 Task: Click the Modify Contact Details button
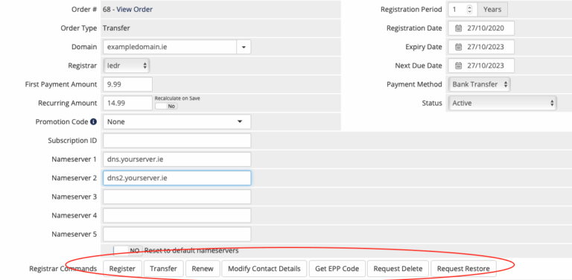(264, 269)
